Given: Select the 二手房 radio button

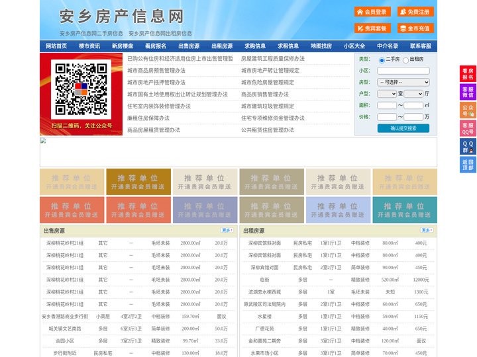Looking at the screenshot, I should 382,60.
